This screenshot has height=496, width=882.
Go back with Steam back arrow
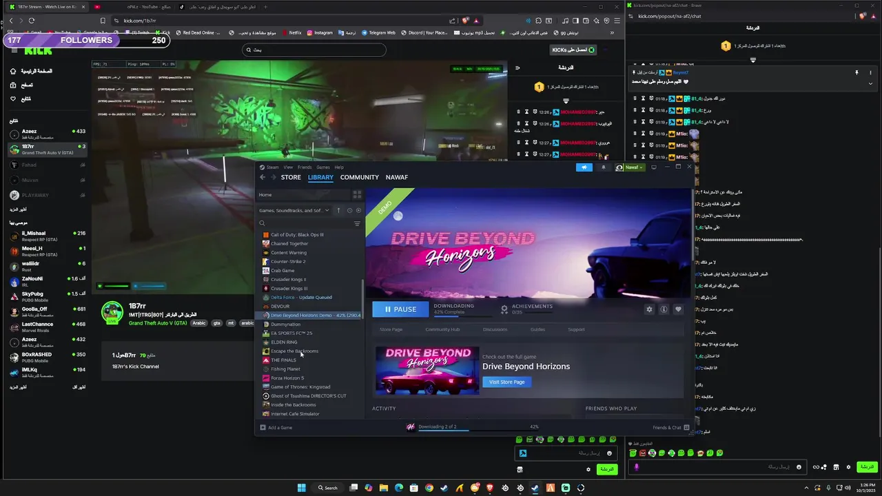263,177
